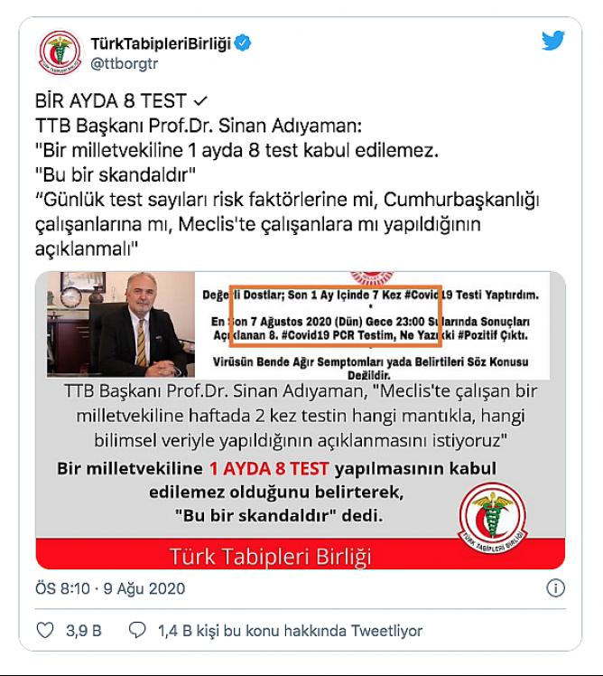This screenshot has height=676, width=603.
Task: Click the red Türk Tabipleri Birliği banner
Action: point(301,554)
